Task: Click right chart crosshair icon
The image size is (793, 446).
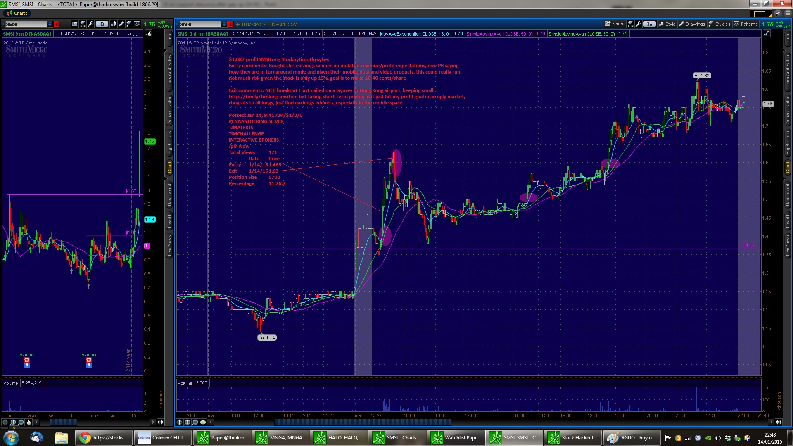Action: click(179, 422)
